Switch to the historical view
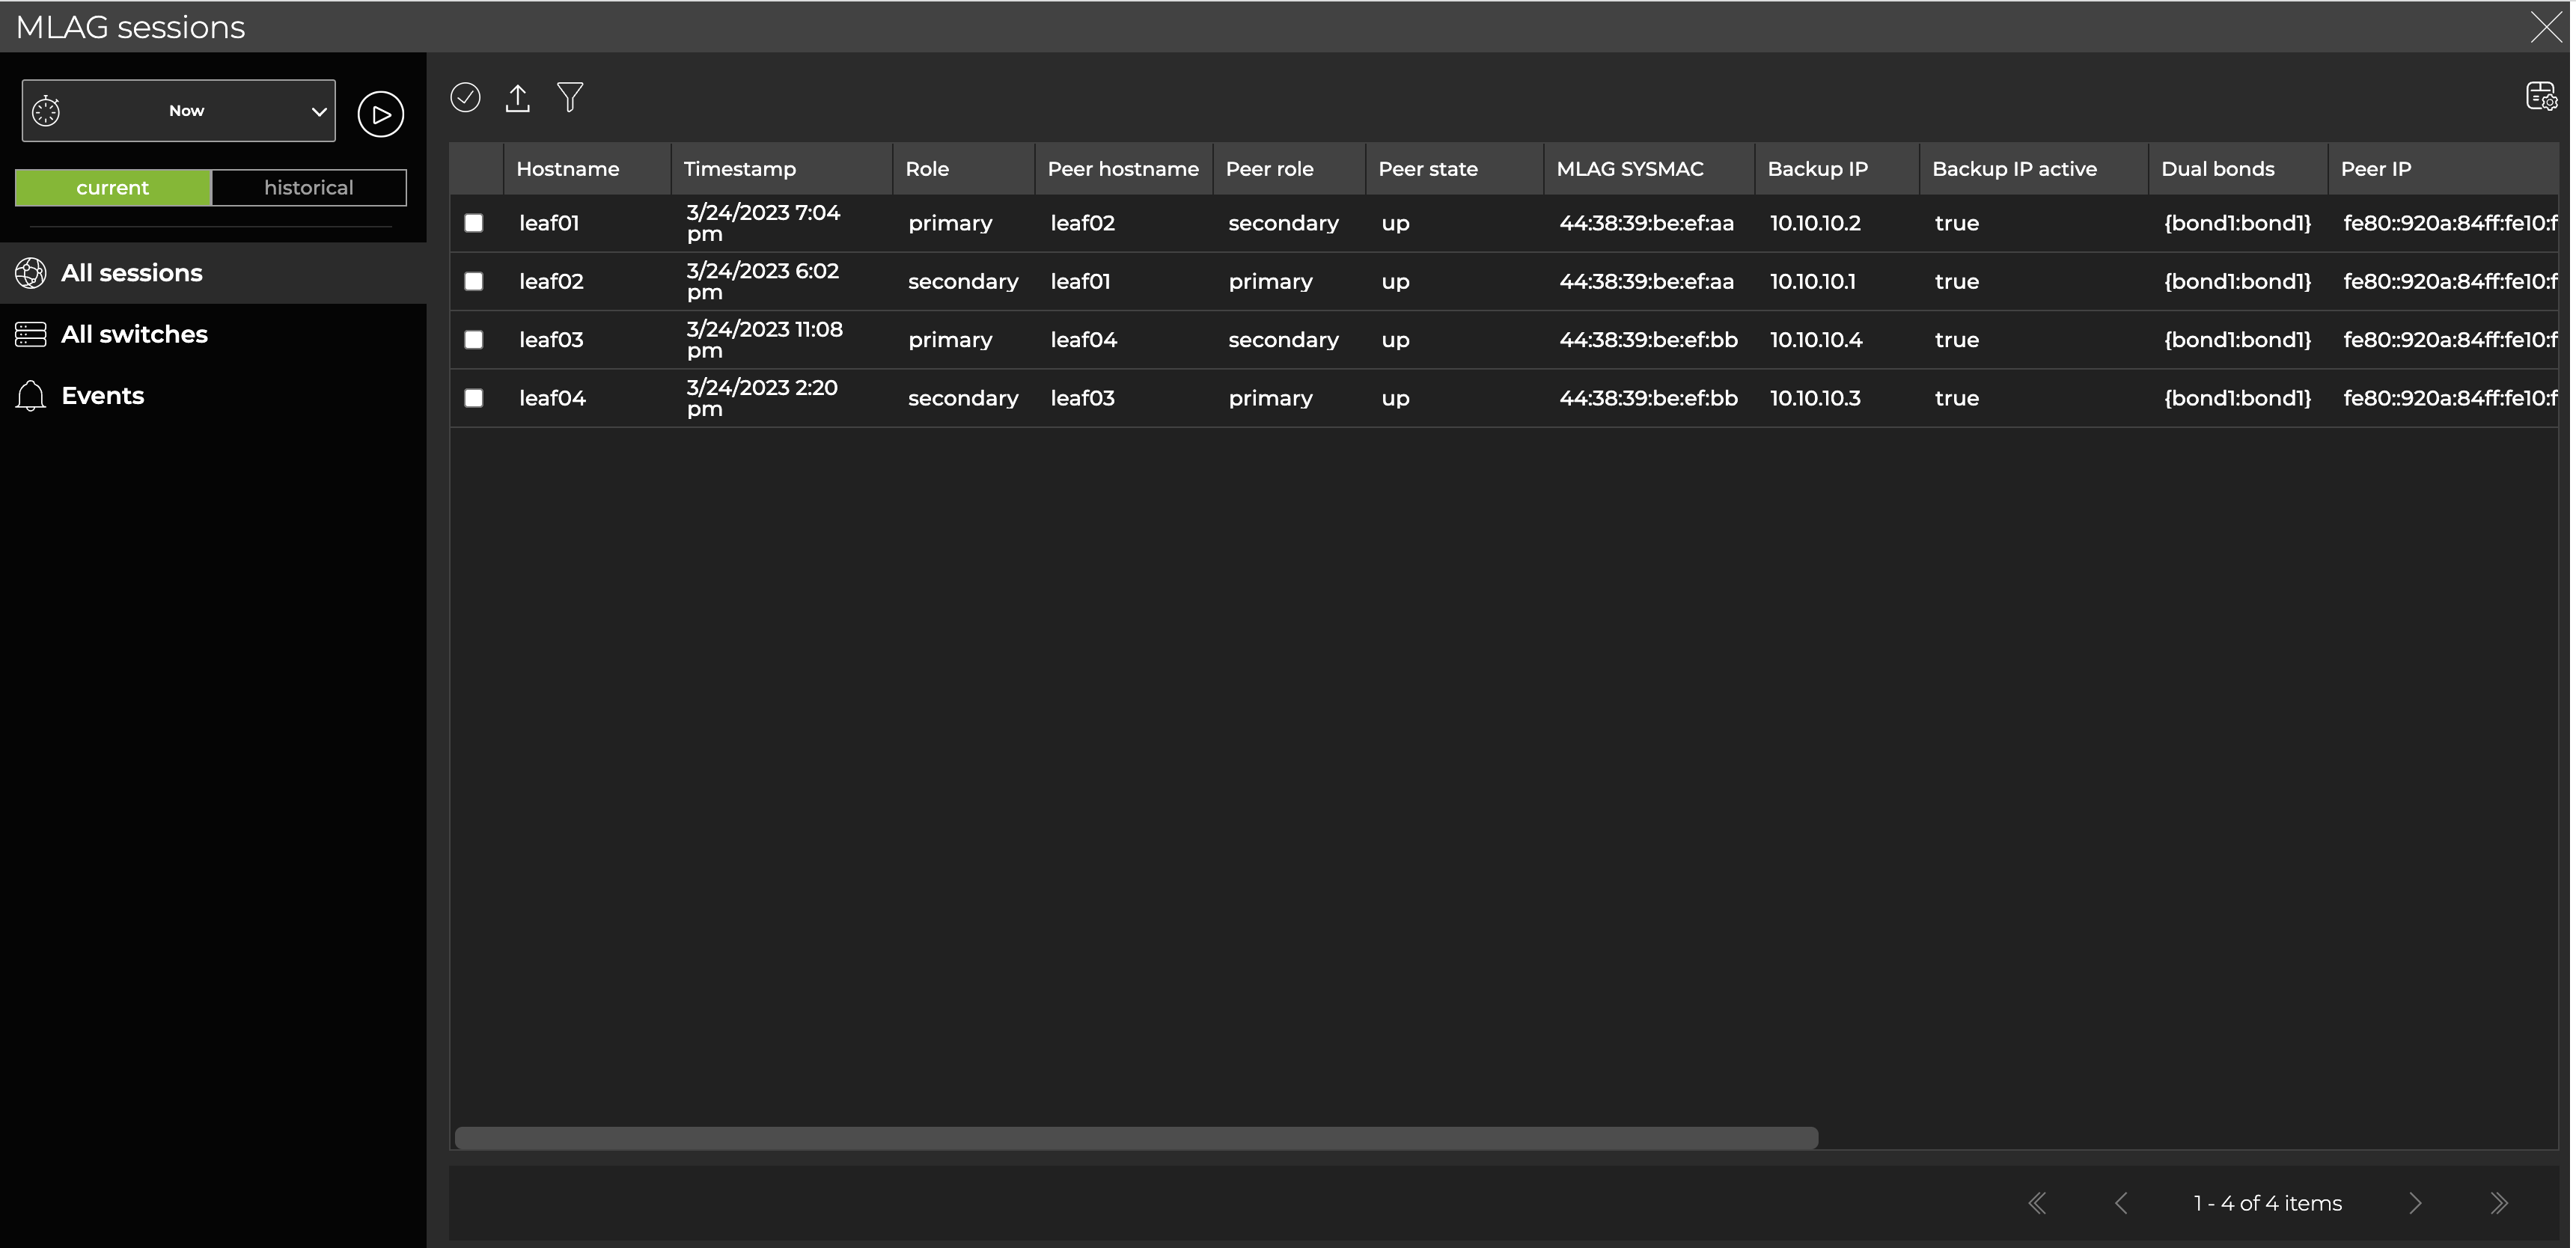The height and width of the screenshot is (1248, 2576). (x=308, y=187)
